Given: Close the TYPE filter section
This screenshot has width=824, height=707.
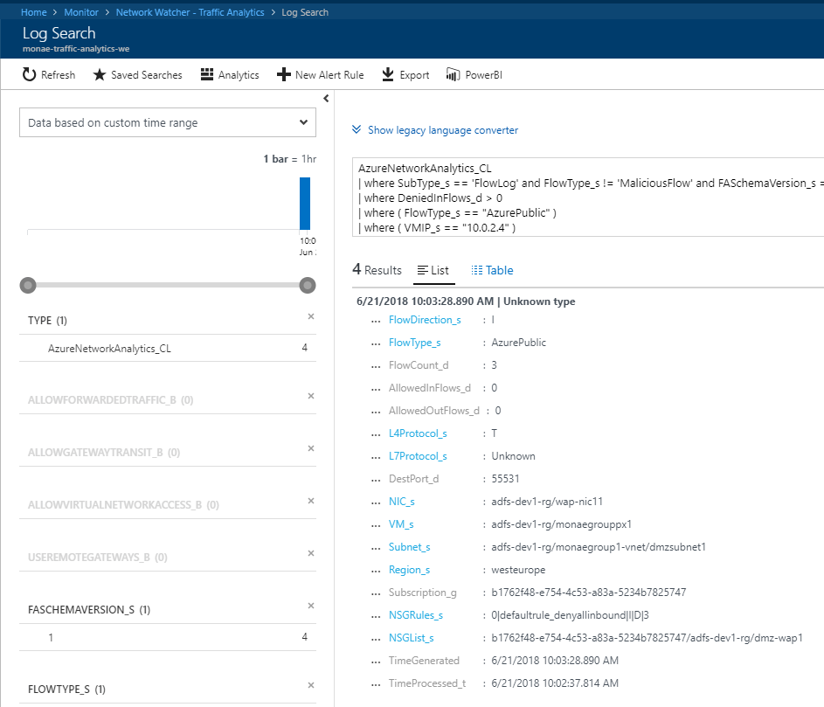Looking at the screenshot, I should (x=311, y=317).
